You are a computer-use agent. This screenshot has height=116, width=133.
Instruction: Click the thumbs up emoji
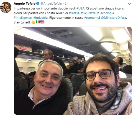click(33, 22)
